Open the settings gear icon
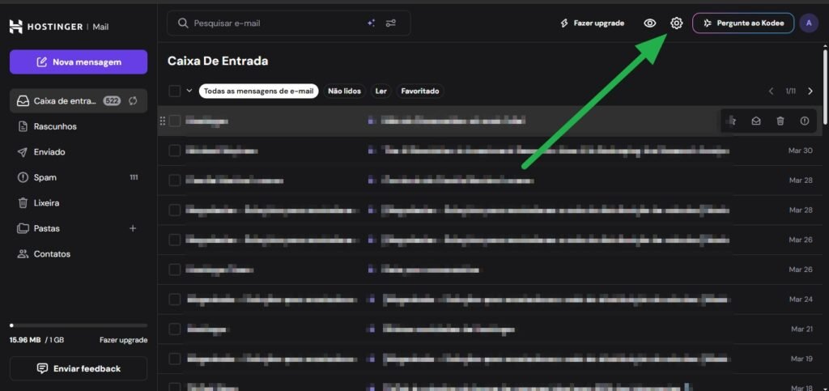Screen dimensions: 829x391 coord(676,23)
